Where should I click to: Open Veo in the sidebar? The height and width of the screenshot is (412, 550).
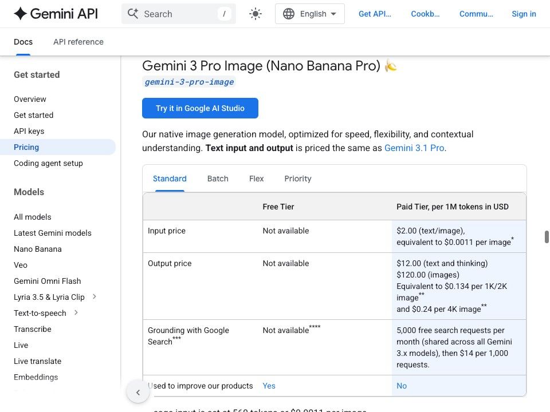click(21, 265)
